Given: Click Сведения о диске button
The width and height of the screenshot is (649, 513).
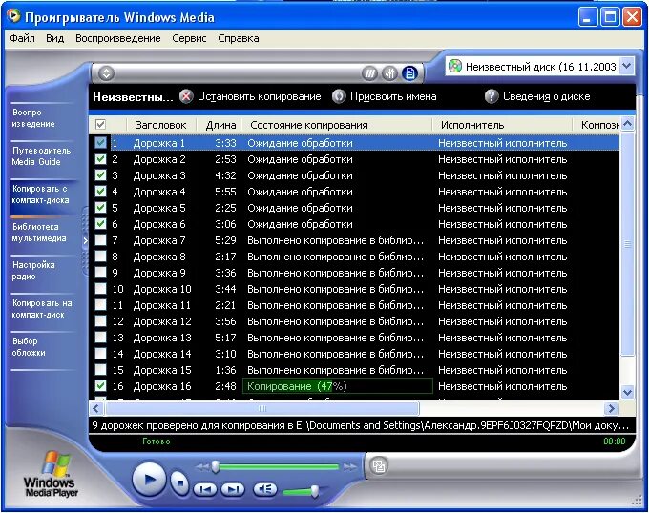Looking at the screenshot, I should tap(537, 96).
